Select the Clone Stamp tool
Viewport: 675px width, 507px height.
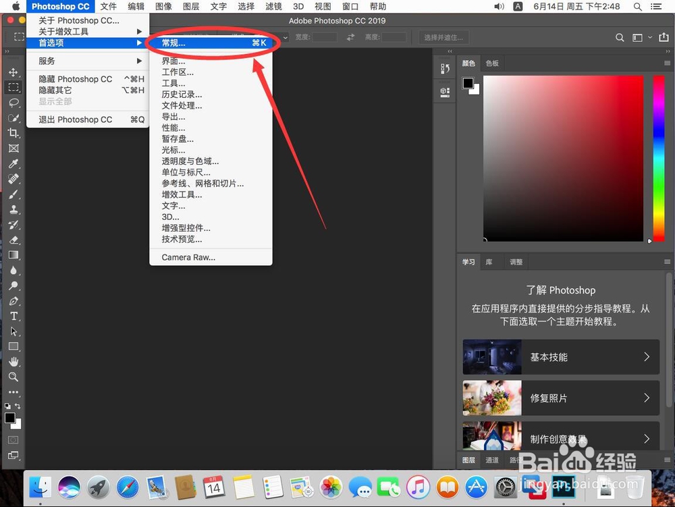[14, 211]
